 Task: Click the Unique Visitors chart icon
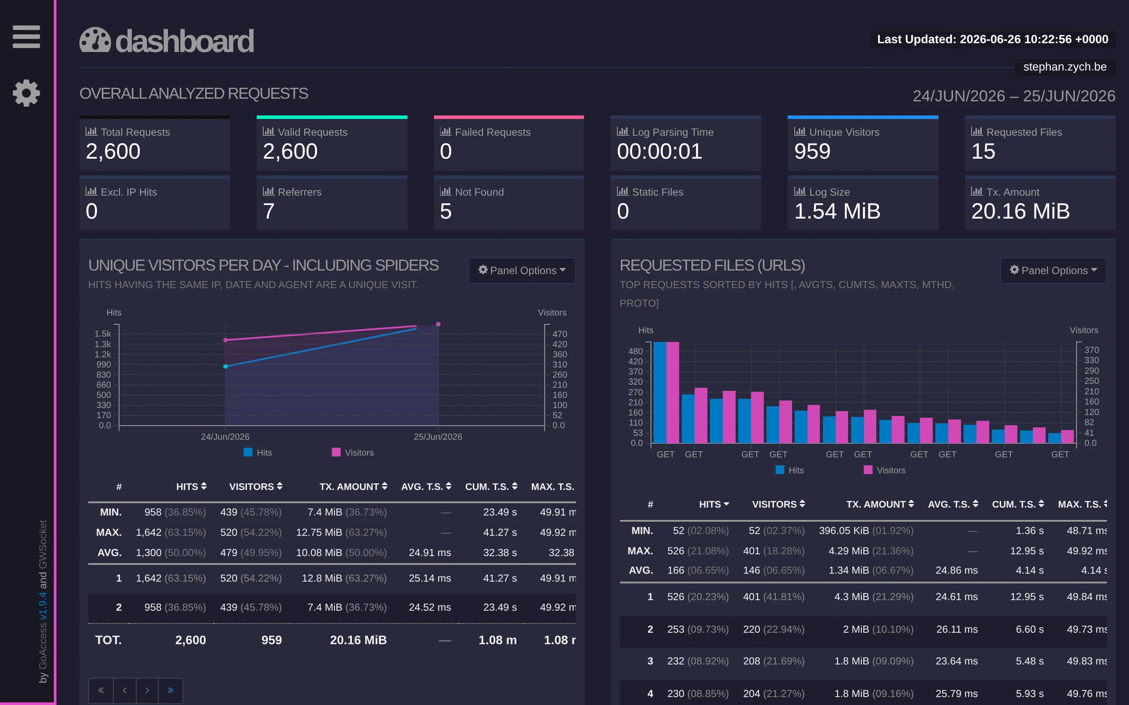(x=800, y=132)
